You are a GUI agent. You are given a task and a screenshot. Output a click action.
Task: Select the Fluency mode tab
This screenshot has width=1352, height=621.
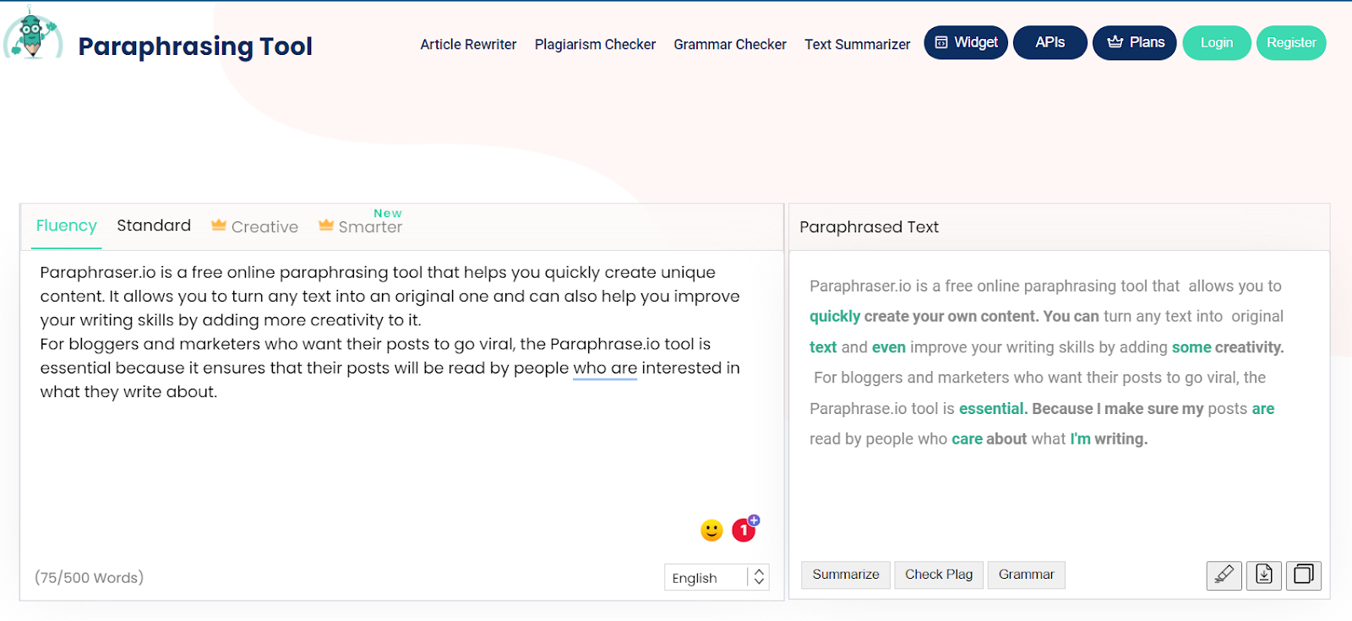(x=66, y=226)
